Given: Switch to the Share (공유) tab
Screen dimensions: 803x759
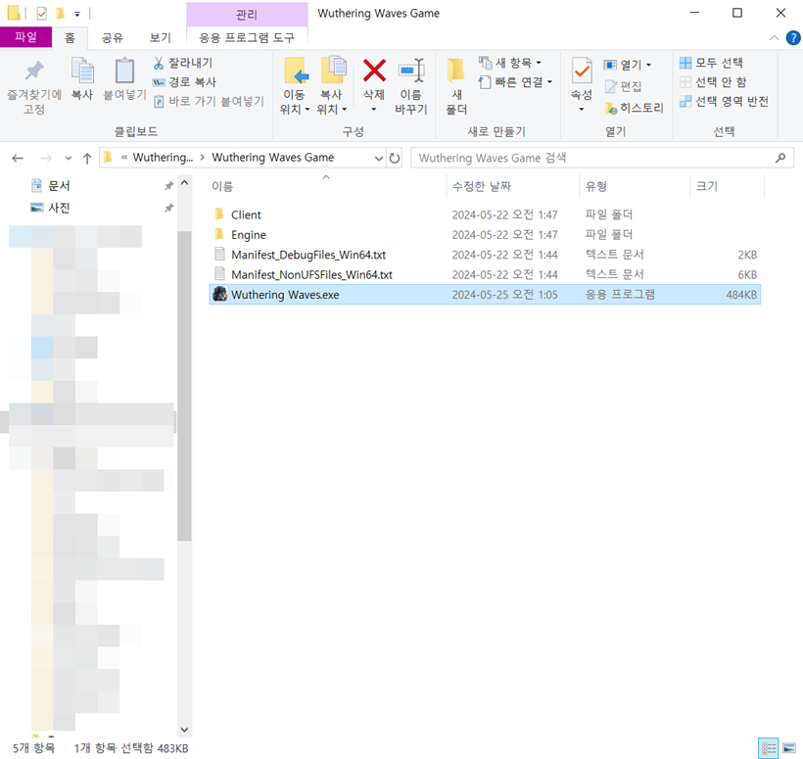Looking at the screenshot, I should pos(113,38).
